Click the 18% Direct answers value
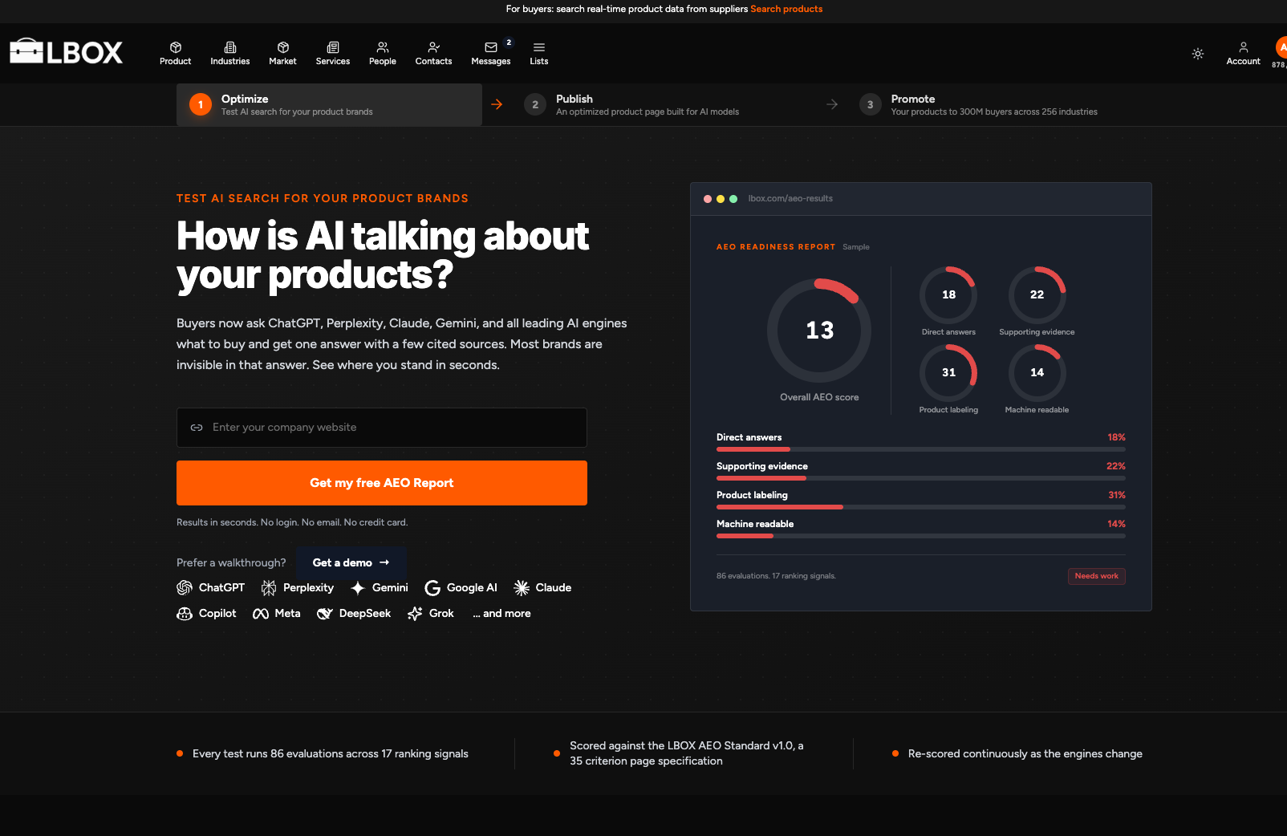This screenshot has height=836, width=1287. click(x=1117, y=437)
